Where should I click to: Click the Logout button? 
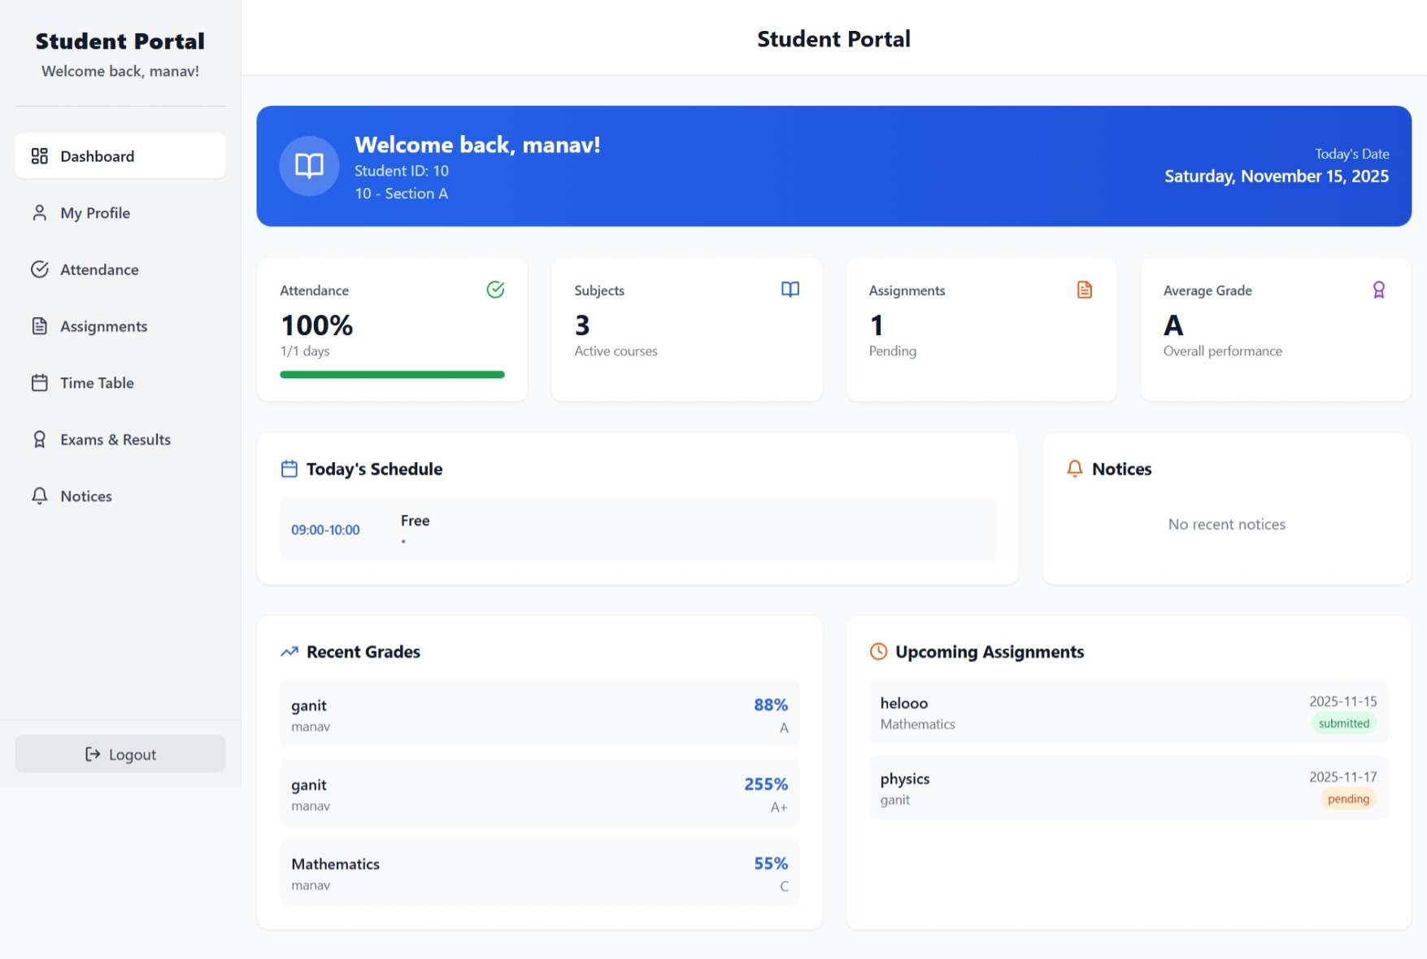point(120,753)
